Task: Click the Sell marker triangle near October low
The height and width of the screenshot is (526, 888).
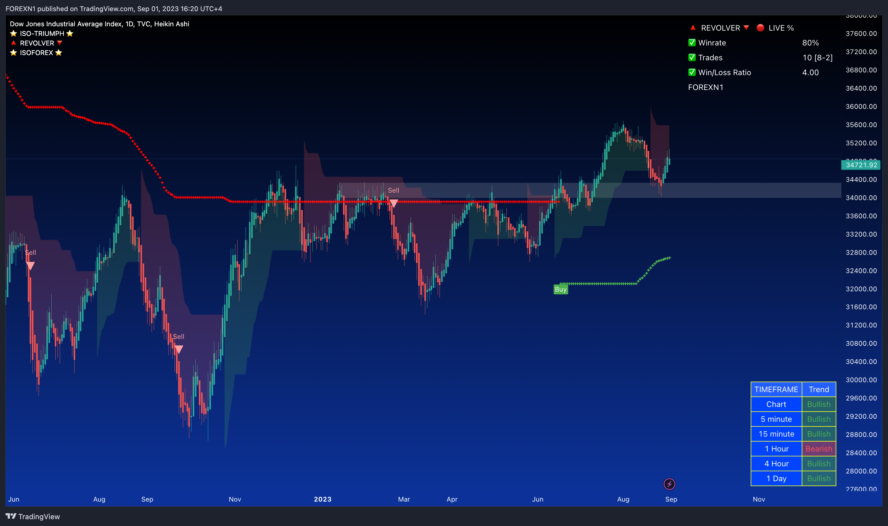Action: [x=179, y=349]
